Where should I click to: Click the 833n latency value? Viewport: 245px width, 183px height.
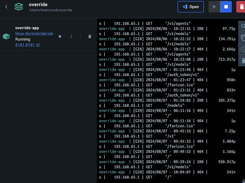(231, 90)
